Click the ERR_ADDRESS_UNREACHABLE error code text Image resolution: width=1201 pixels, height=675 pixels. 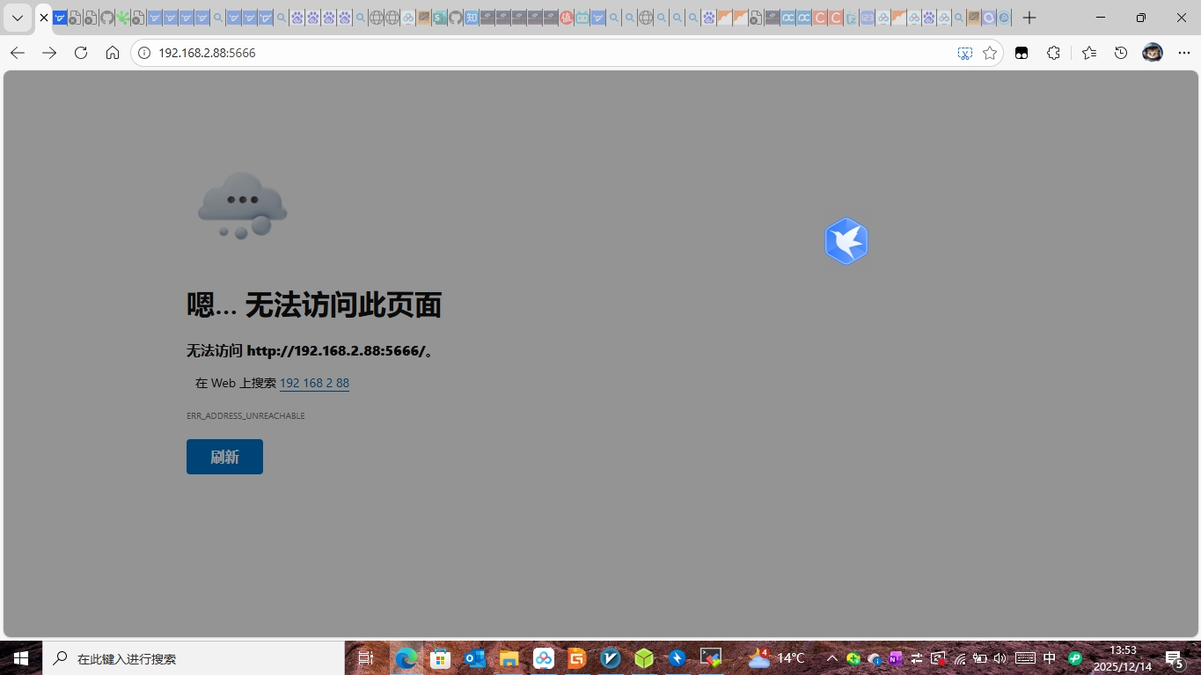[245, 415]
